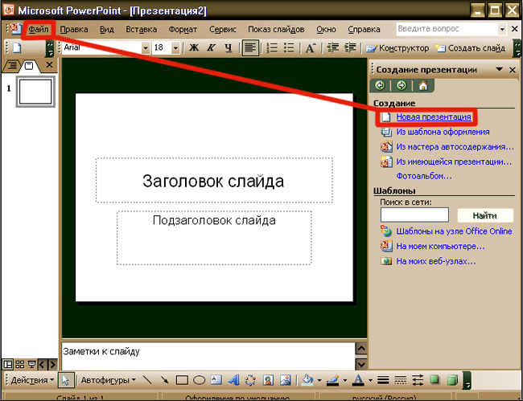Click На моих веб-узлах link
Image resolution: width=523 pixels, height=401 pixels.
tap(436, 261)
